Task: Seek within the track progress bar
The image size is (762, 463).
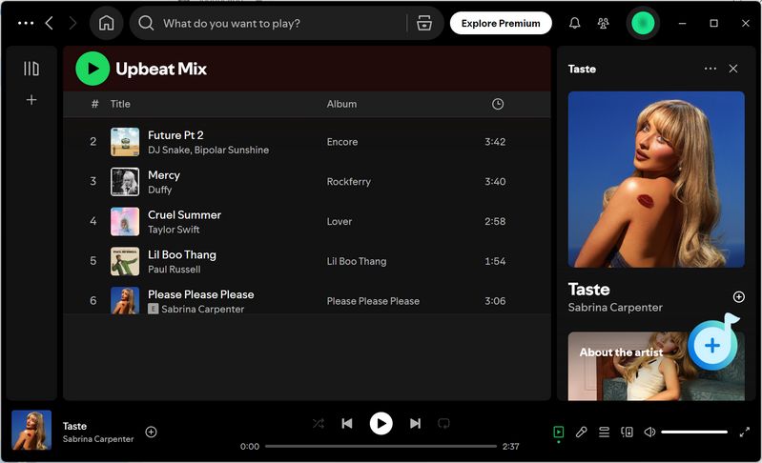Action: tap(381, 446)
